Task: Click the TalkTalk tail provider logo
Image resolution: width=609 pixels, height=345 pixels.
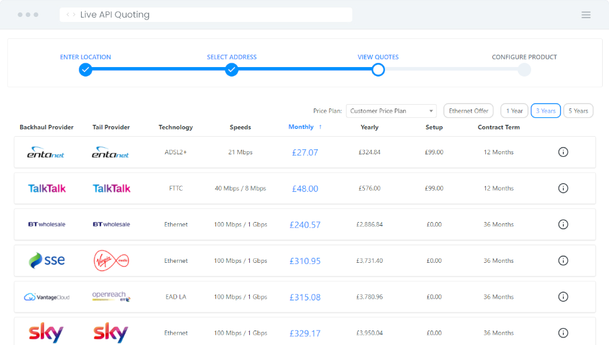Action: coord(112,188)
